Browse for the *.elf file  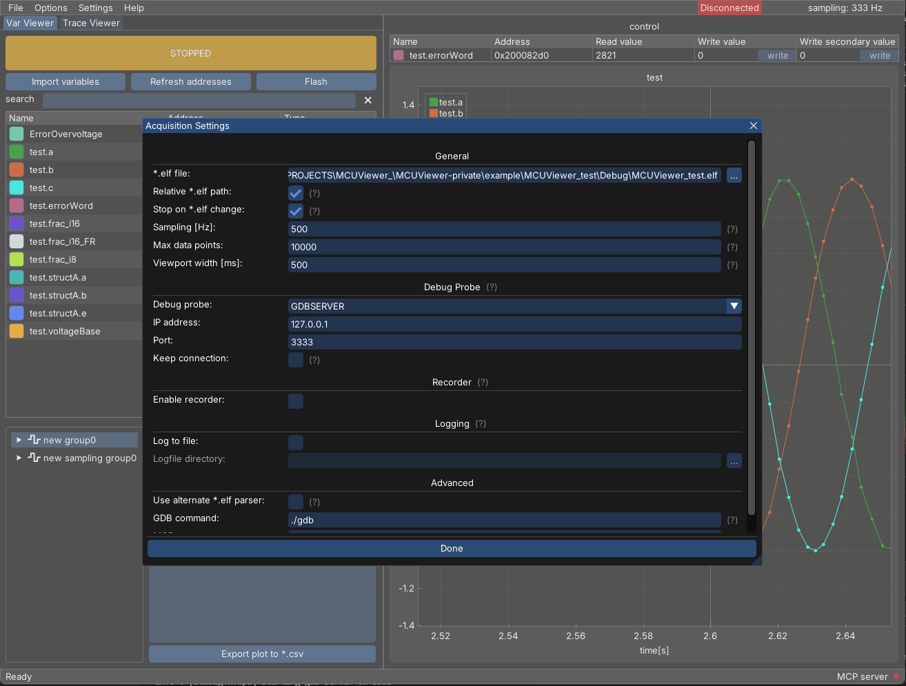pos(734,176)
